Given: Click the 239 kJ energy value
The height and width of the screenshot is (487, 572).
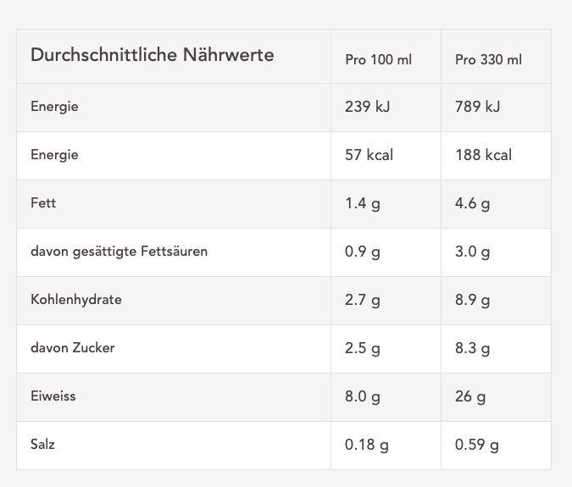Looking at the screenshot, I should coord(367,107).
